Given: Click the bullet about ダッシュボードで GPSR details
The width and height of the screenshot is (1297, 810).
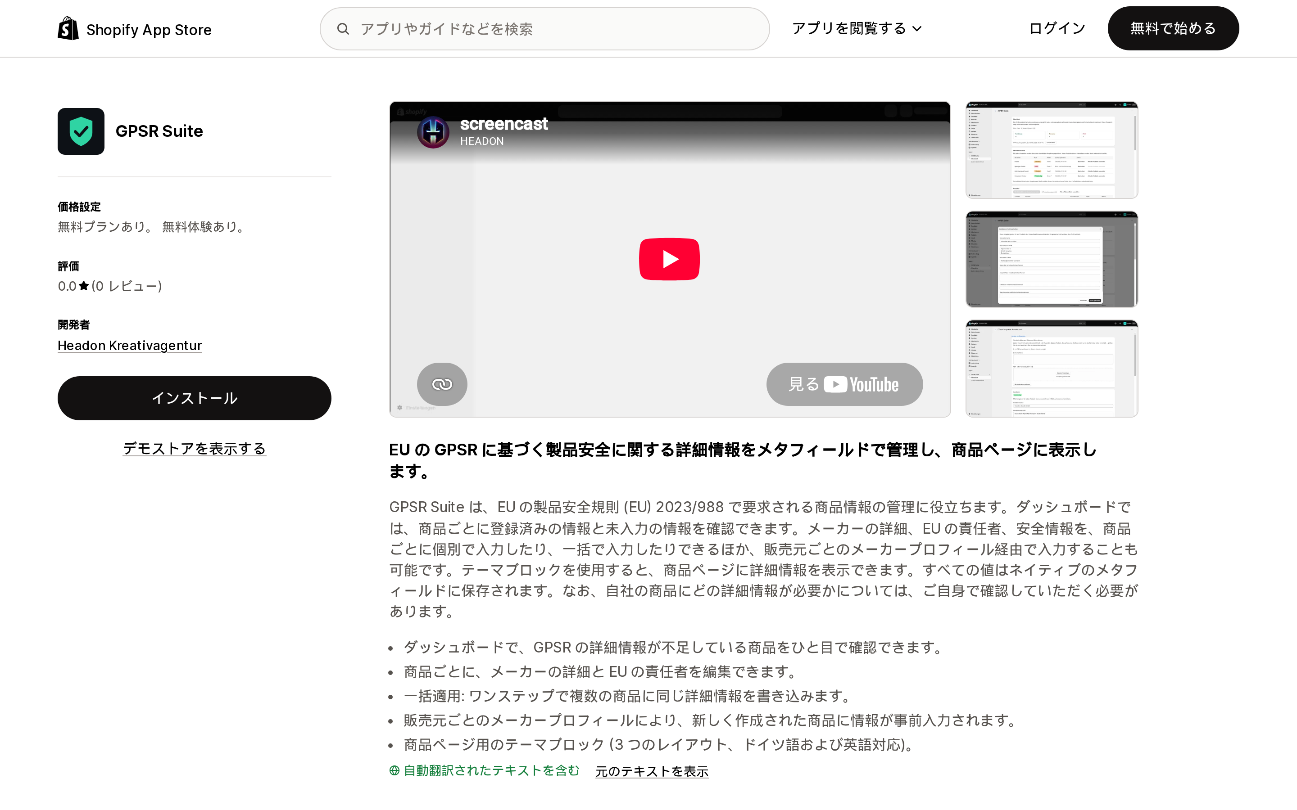Looking at the screenshot, I should [x=674, y=648].
